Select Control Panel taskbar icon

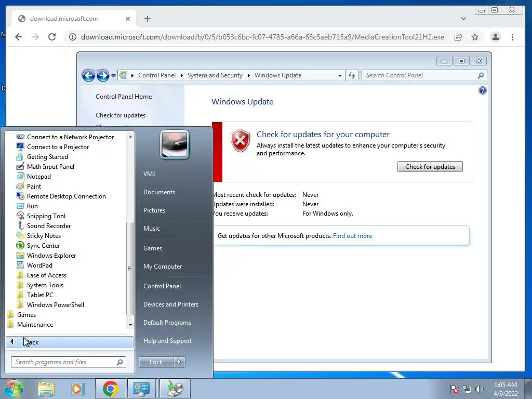click(141, 389)
